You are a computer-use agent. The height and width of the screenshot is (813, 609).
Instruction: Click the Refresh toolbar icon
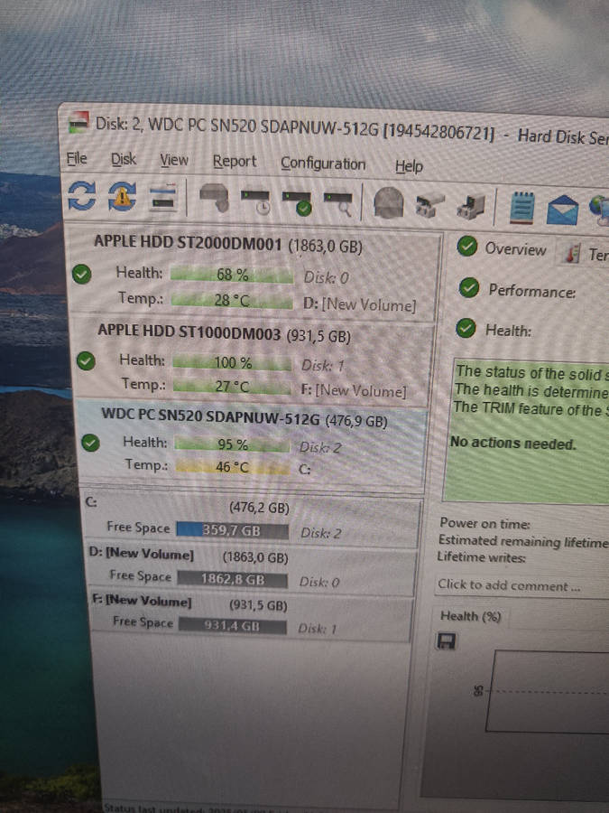[x=82, y=199]
